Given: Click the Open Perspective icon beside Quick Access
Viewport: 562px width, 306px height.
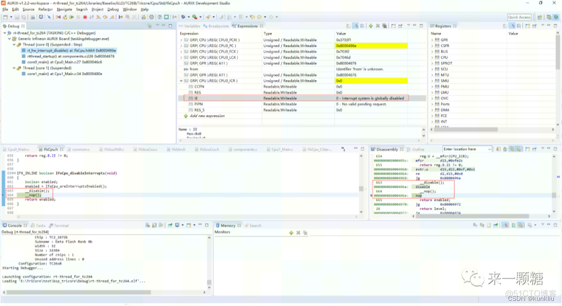Looking at the screenshot, I should tap(540, 17).
